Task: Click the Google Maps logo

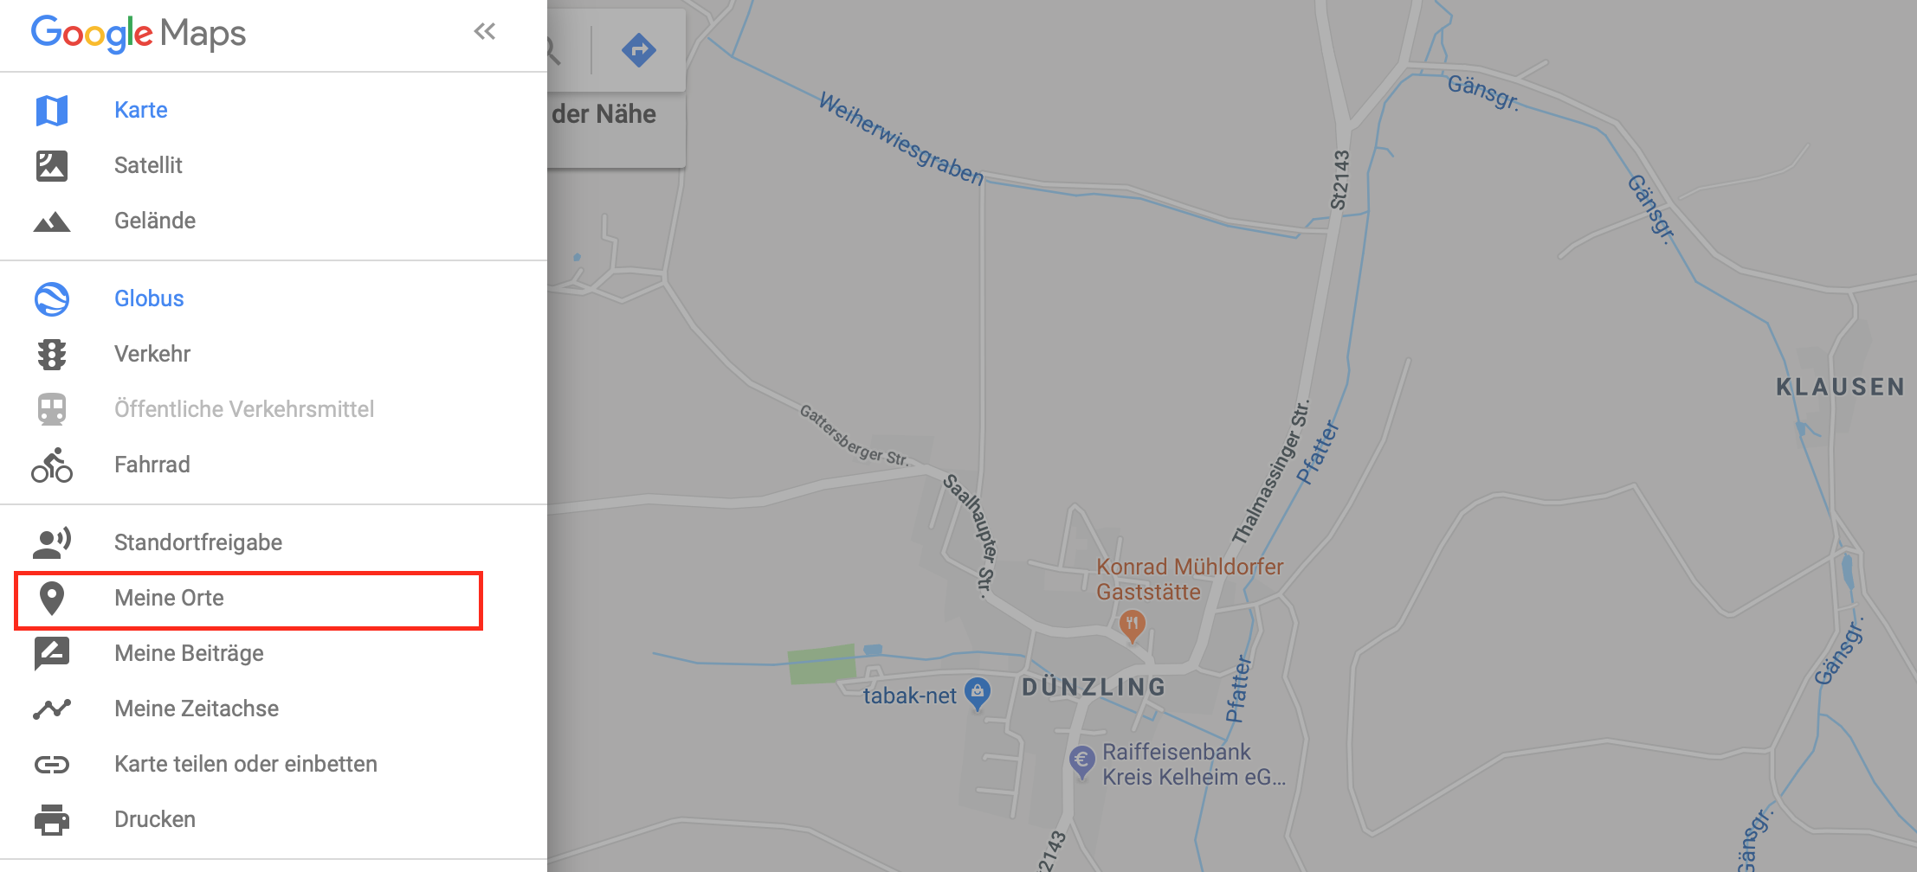Action: (x=139, y=34)
